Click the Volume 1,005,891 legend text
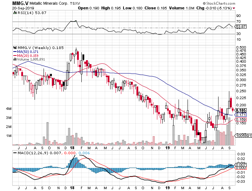252x191 pixels. 31,59
